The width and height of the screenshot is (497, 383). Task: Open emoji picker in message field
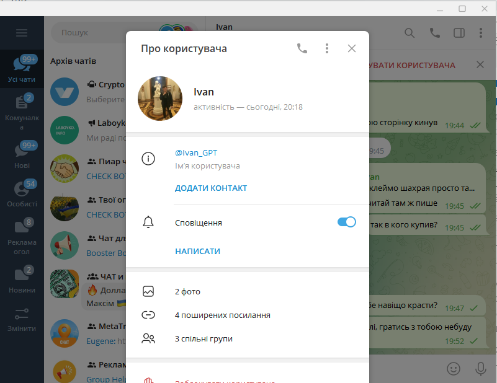[x=454, y=368]
